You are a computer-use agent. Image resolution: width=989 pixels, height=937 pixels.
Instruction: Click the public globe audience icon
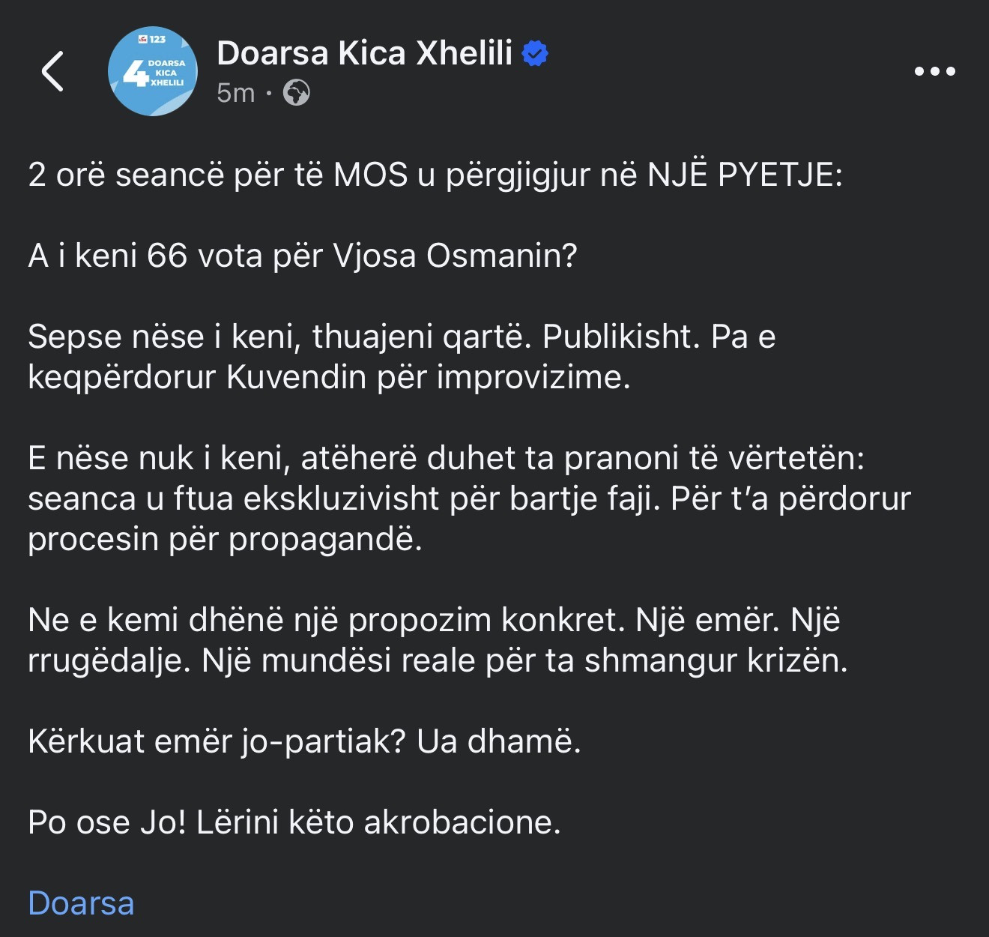297,93
